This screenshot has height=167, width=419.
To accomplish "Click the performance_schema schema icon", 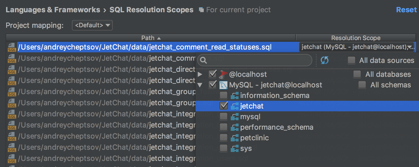I will pyautogui.click(x=234, y=127).
